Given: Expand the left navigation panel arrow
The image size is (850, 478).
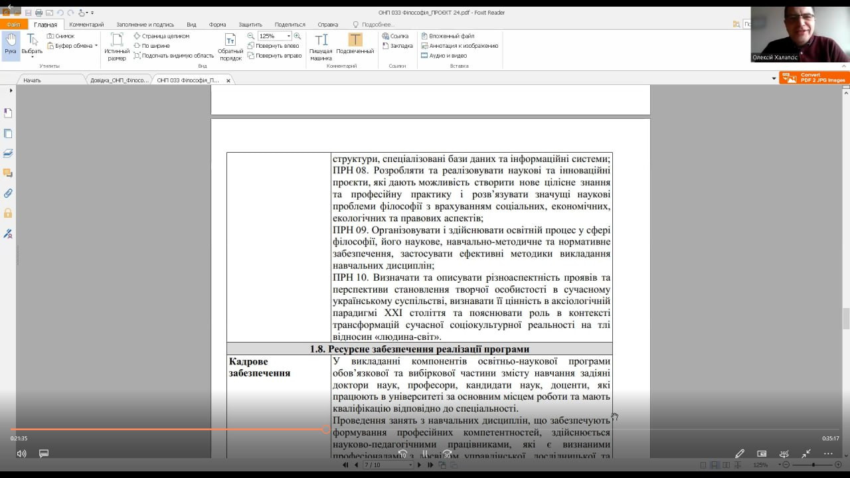Looking at the screenshot, I should click(x=11, y=90).
